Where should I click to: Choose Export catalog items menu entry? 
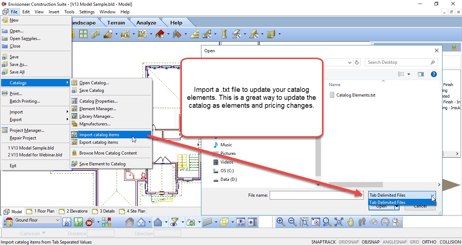(x=111, y=142)
